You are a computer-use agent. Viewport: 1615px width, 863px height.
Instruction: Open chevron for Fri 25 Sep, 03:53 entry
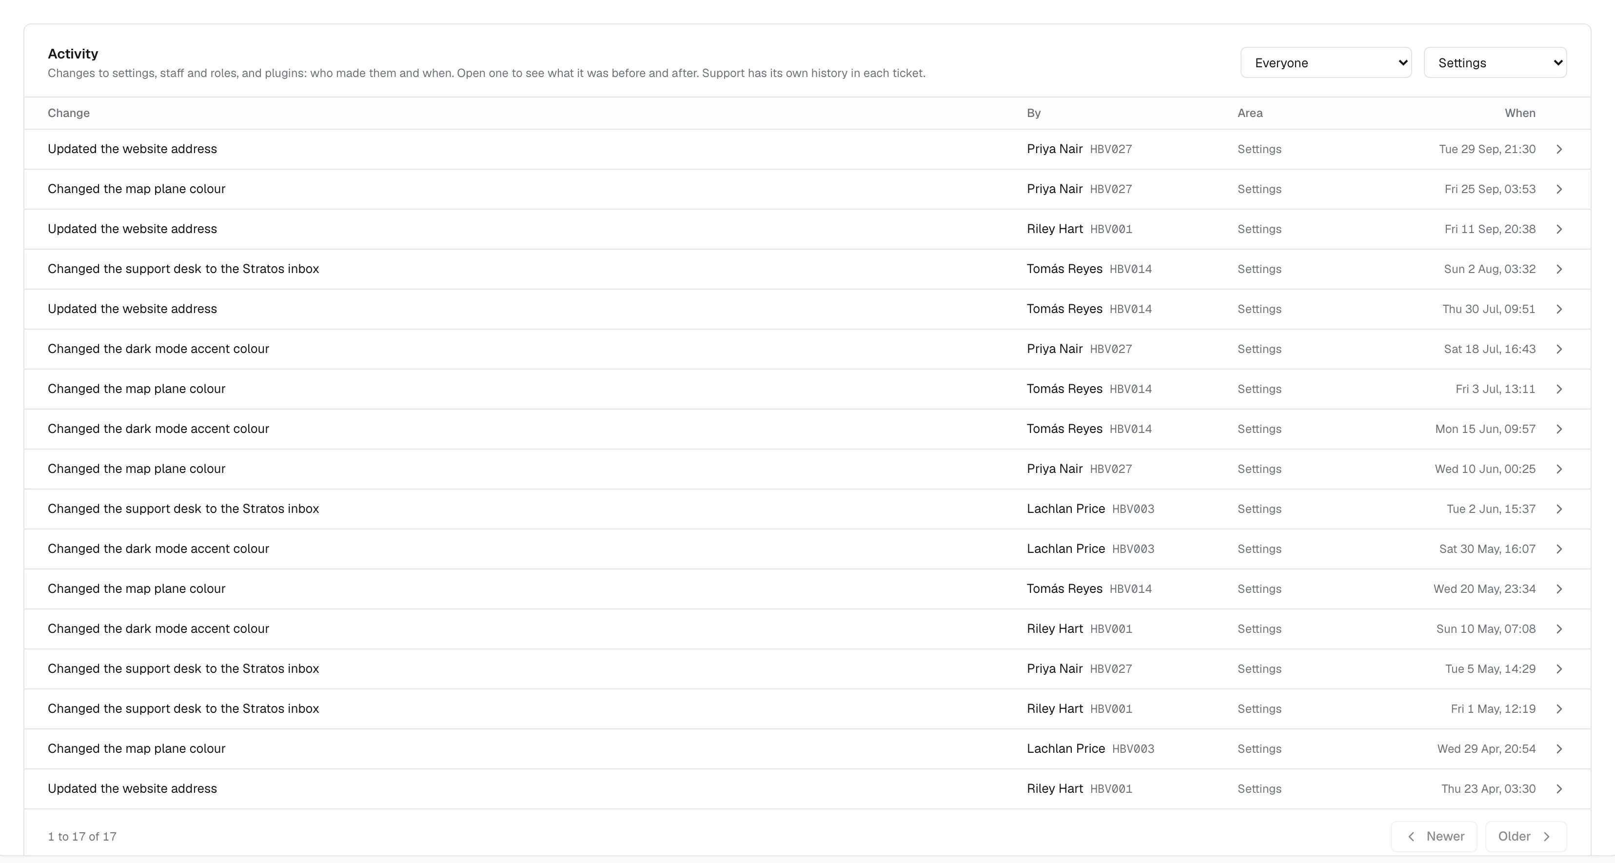pos(1559,189)
